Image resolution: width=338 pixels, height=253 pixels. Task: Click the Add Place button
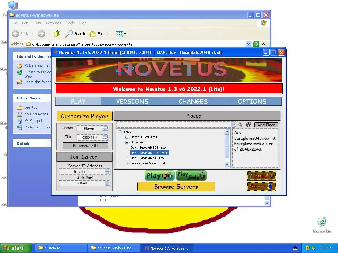click(266, 125)
